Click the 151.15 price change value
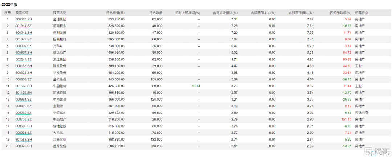Screen dimensions: 392x157 coord(347,120)
